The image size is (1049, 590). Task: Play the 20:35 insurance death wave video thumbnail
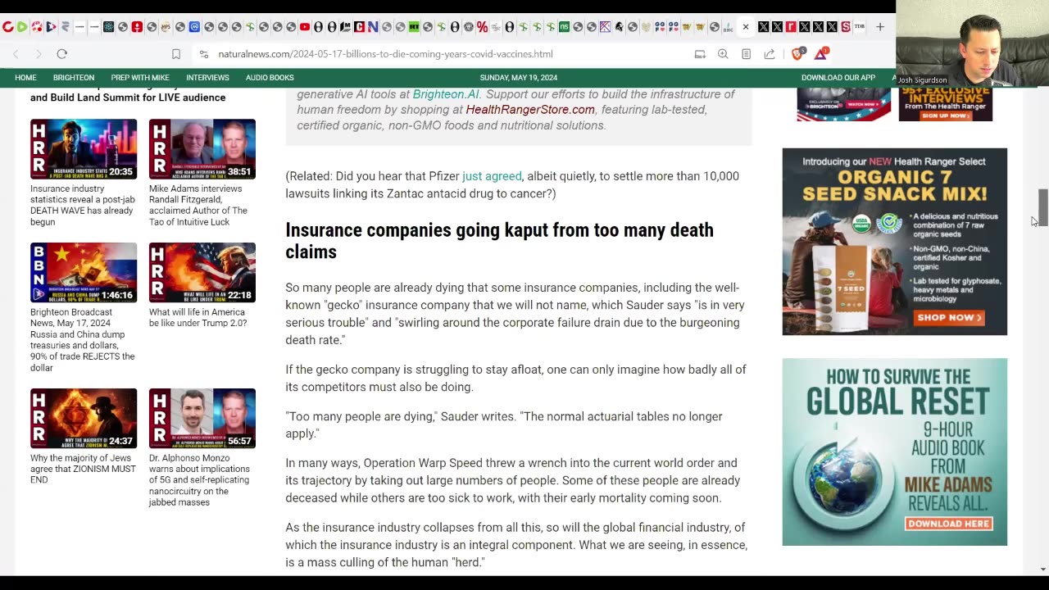coord(84,149)
